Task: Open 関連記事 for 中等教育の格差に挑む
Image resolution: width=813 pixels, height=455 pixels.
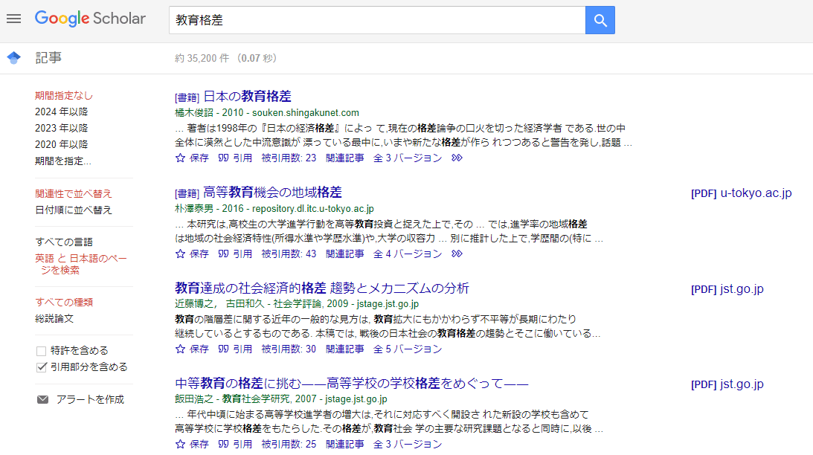Action: click(x=345, y=445)
